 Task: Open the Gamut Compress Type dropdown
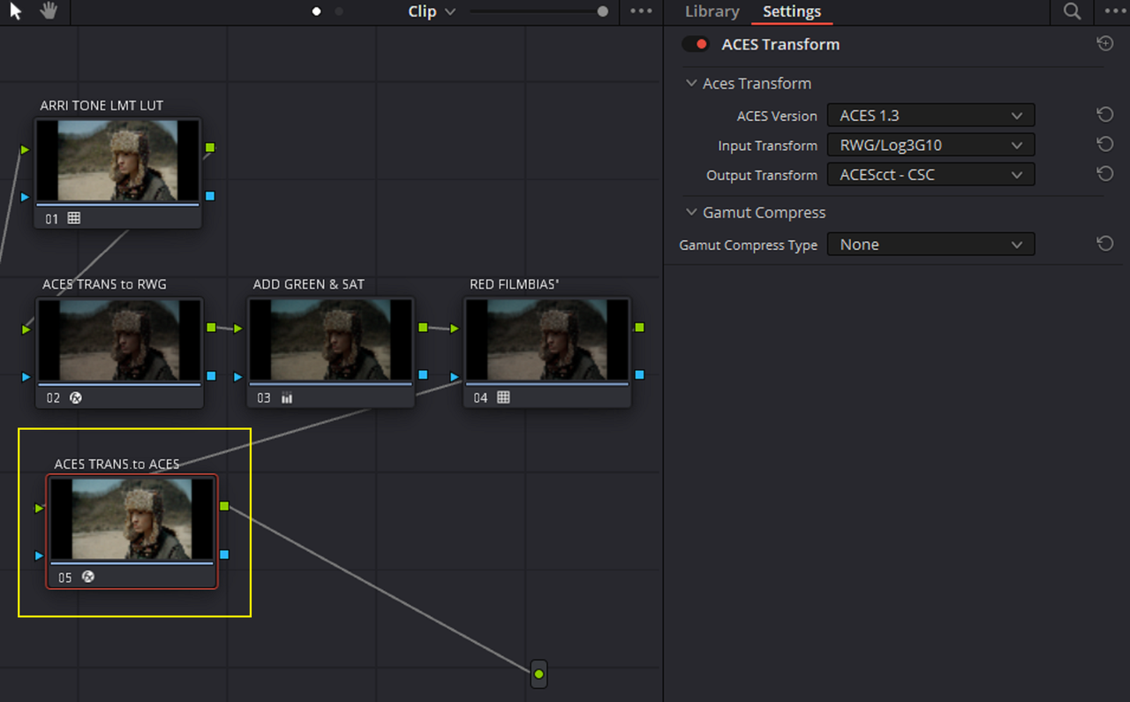[930, 245]
